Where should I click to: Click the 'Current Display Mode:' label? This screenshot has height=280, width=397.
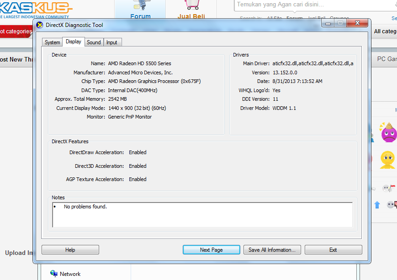pyautogui.click(x=80, y=108)
